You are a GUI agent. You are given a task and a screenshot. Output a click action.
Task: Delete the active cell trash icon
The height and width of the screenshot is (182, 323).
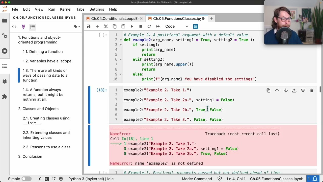pos(312,90)
